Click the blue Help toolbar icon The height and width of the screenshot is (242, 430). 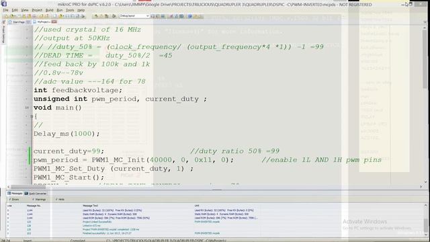tap(189, 16)
